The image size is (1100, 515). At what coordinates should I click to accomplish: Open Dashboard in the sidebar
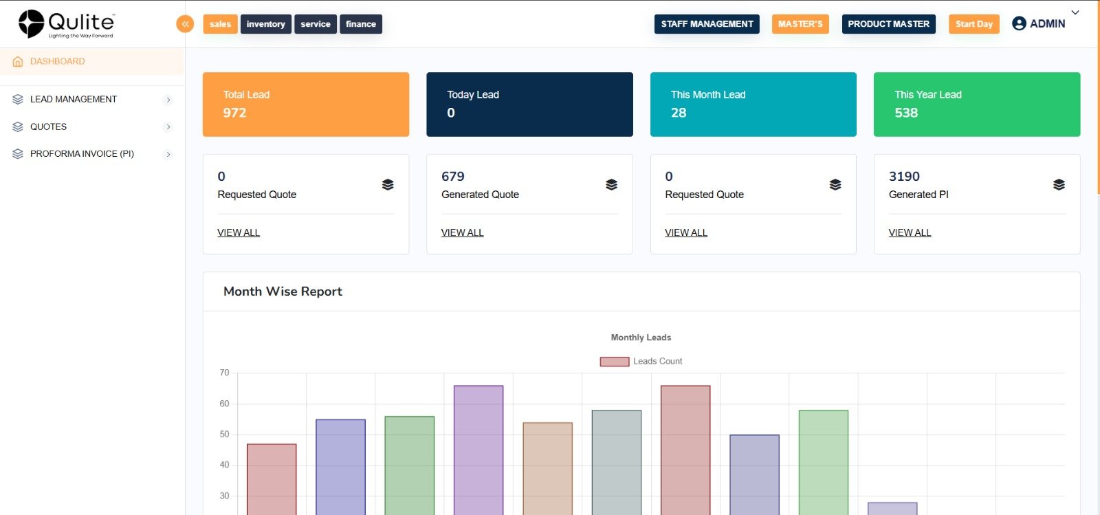click(92, 61)
